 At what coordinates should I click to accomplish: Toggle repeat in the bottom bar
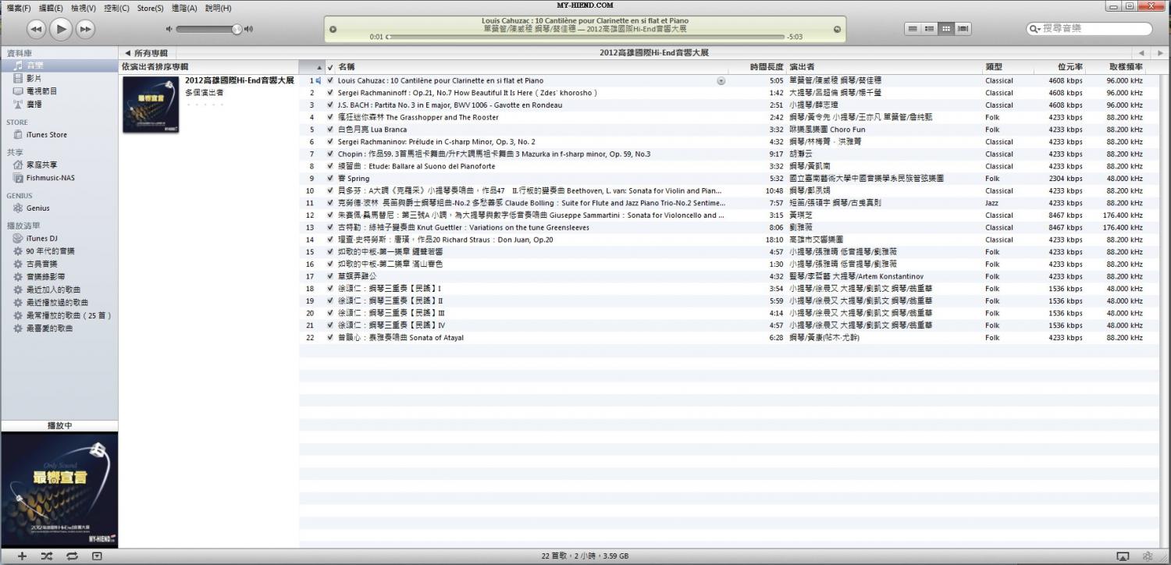point(72,556)
